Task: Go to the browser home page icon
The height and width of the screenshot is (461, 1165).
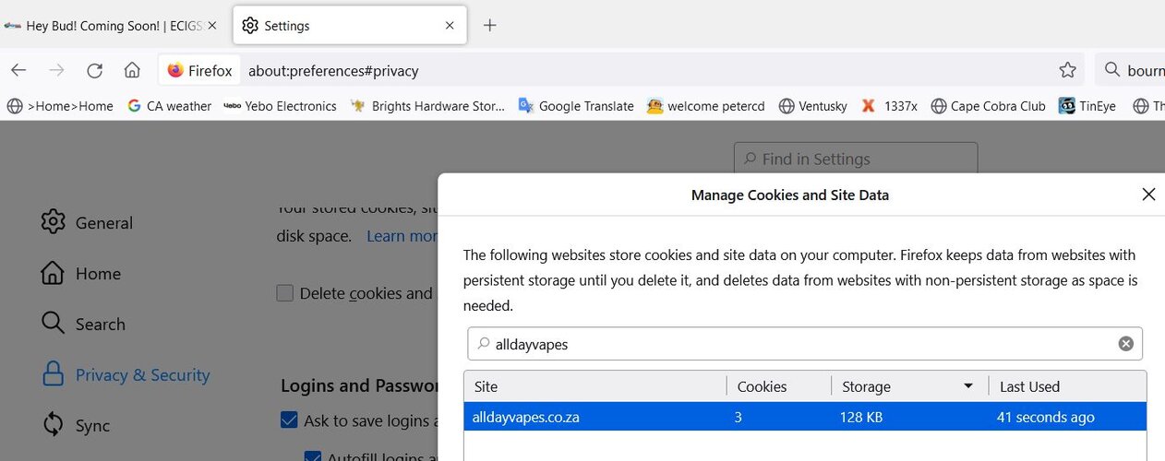Action: coord(132,70)
